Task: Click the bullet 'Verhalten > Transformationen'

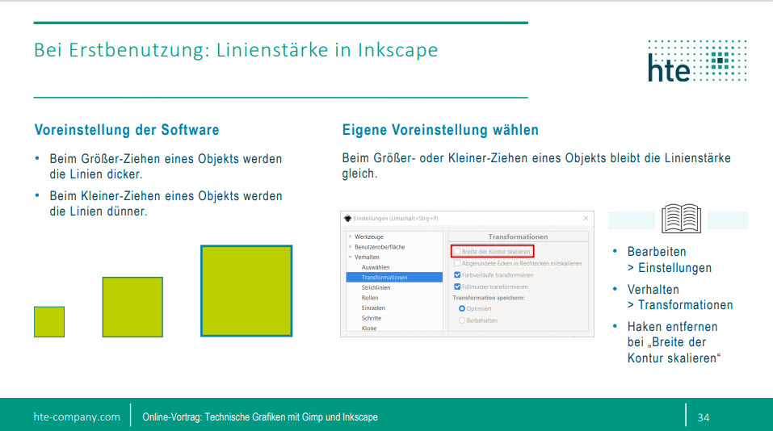Action: pyautogui.click(x=680, y=297)
